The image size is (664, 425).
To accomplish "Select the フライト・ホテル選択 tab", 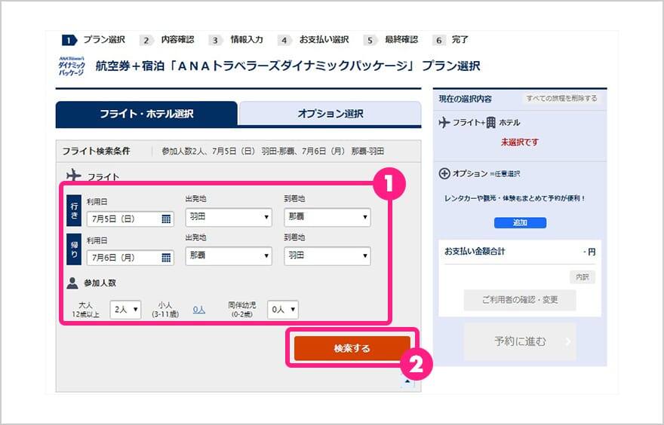I will (x=146, y=114).
